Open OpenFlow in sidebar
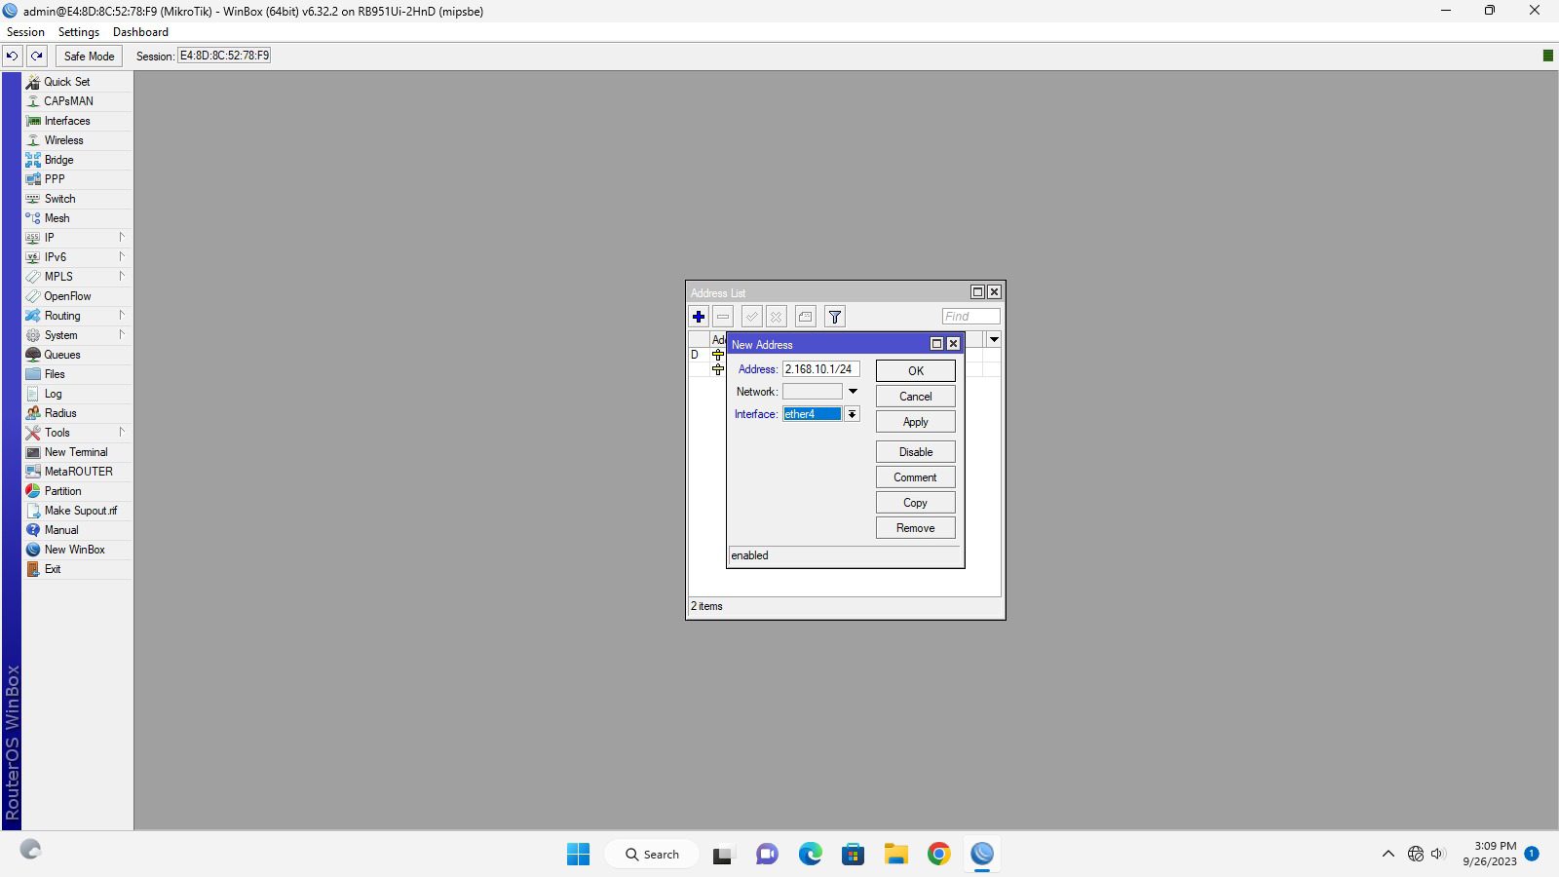This screenshot has height=877, width=1559. coord(77,296)
